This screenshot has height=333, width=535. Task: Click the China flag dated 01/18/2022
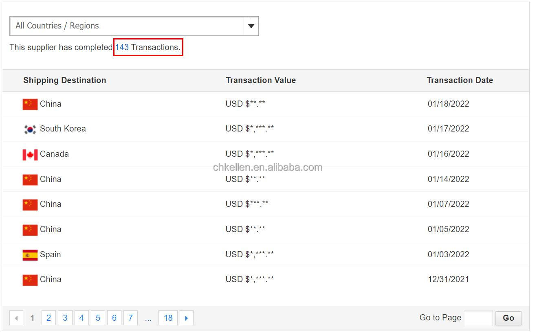pos(30,104)
